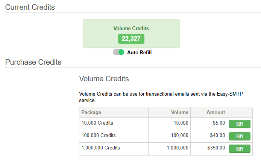The height and width of the screenshot is (160, 261).
Task: Select the 1,000,000 Credits package name cell
Action: (x=101, y=148)
